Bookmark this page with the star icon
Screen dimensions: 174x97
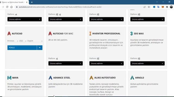[149, 7]
